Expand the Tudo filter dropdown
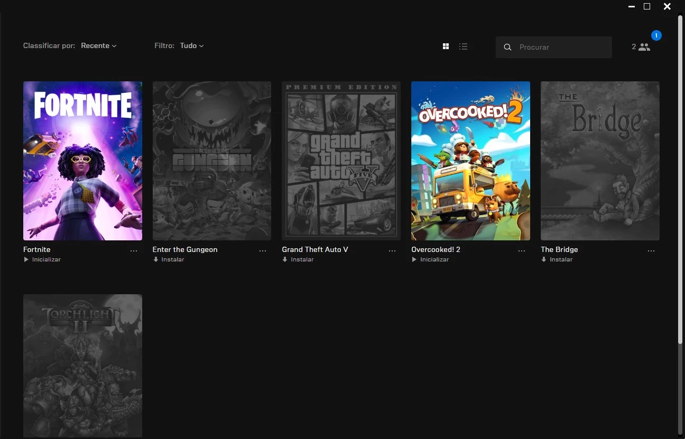The height and width of the screenshot is (439, 685). (192, 45)
